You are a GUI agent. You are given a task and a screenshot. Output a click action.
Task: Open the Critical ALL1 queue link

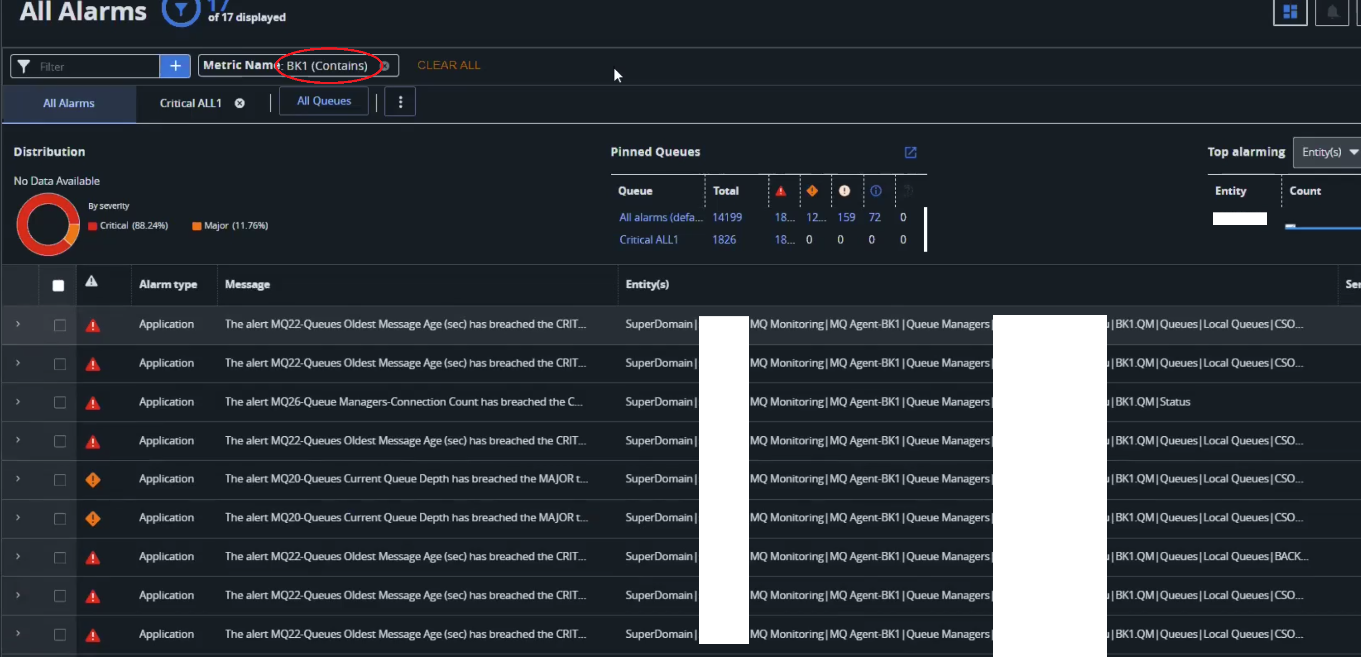tap(648, 240)
